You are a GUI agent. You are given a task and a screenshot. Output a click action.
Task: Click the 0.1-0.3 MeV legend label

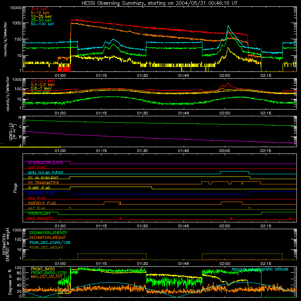pos(43,81)
